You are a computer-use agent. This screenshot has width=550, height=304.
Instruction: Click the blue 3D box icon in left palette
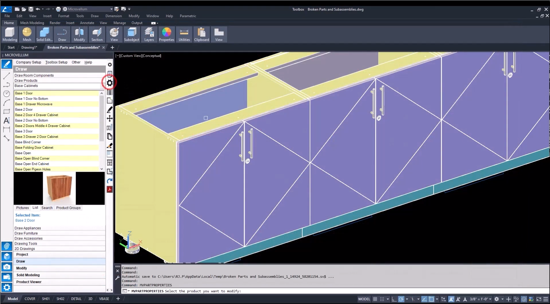tap(7, 256)
